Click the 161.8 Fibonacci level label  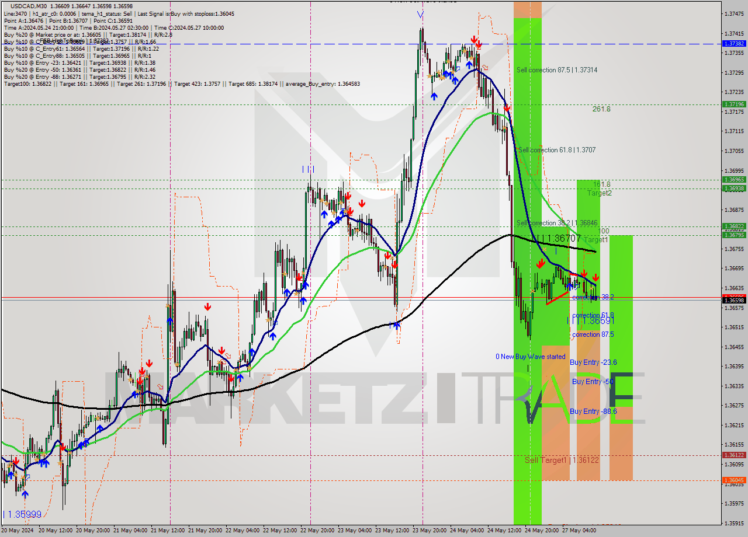pyautogui.click(x=601, y=184)
